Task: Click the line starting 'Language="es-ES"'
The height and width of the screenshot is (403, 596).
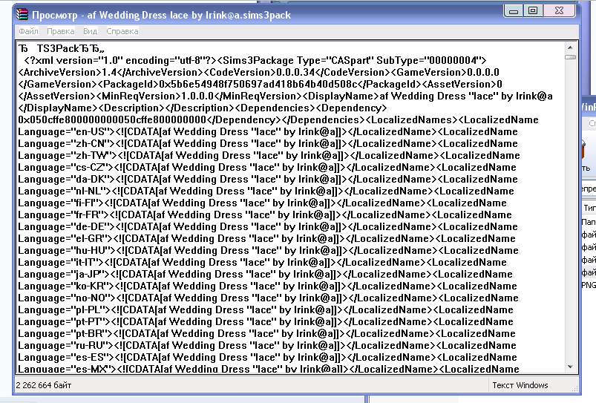Action: pyautogui.click(x=267, y=357)
